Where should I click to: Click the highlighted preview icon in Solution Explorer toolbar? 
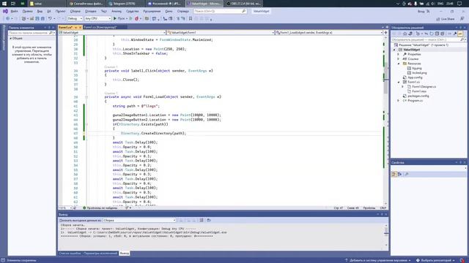[x=460, y=34]
